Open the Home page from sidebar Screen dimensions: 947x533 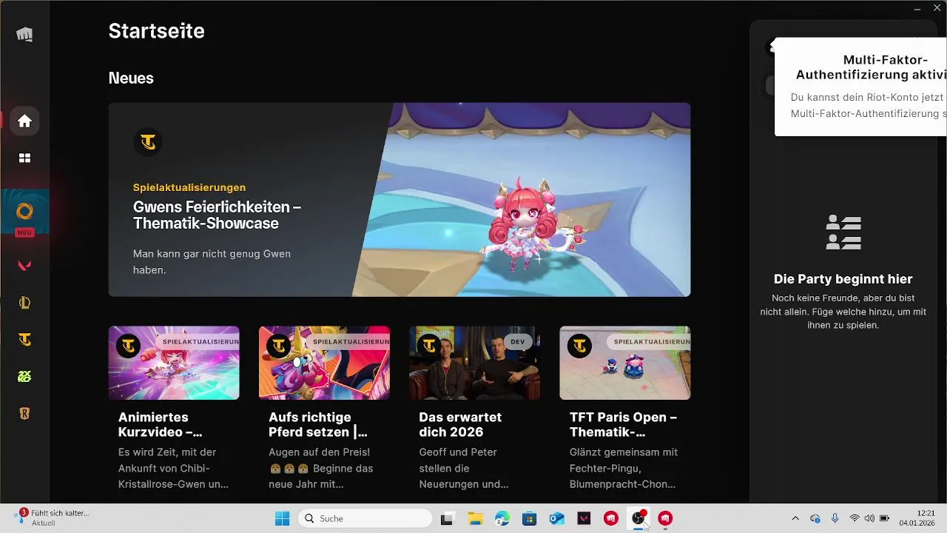[x=24, y=121]
